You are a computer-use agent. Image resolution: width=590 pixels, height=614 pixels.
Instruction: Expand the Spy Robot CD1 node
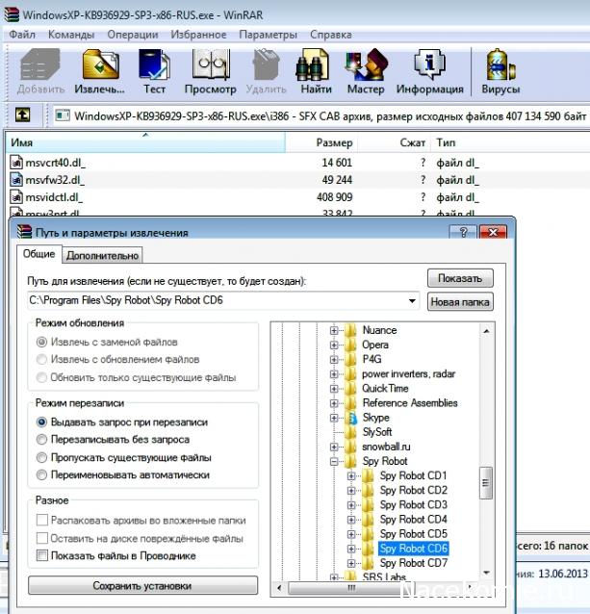[x=351, y=476]
